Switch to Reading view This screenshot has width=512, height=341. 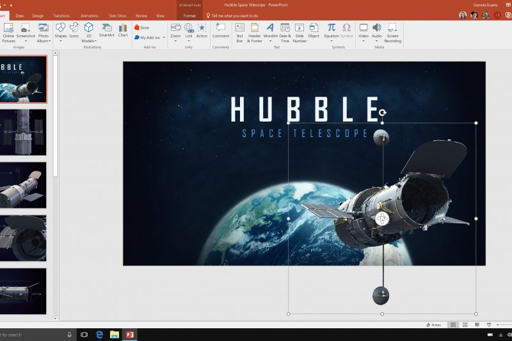coord(477,324)
